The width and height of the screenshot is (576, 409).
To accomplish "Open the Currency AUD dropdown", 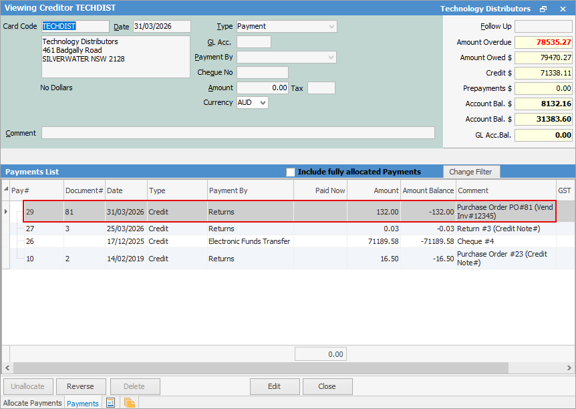I will point(263,103).
